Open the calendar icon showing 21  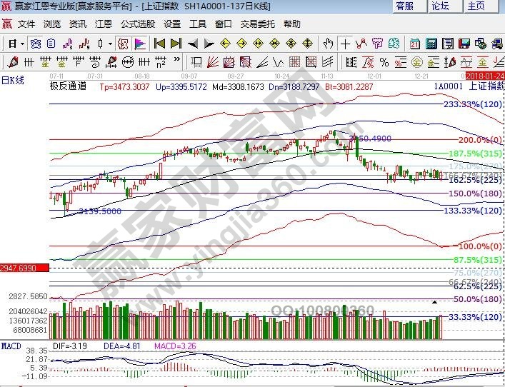click(x=415, y=44)
